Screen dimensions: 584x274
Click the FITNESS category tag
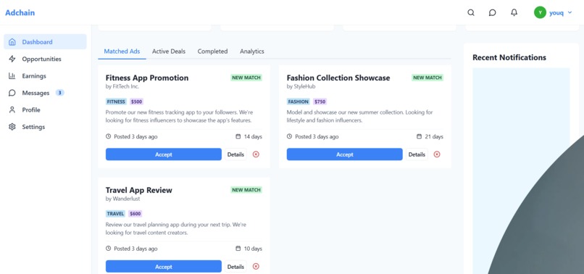[x=116, y=101]
